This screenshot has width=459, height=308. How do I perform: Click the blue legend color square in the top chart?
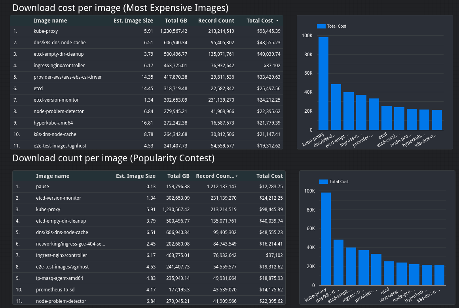[321, 26]
